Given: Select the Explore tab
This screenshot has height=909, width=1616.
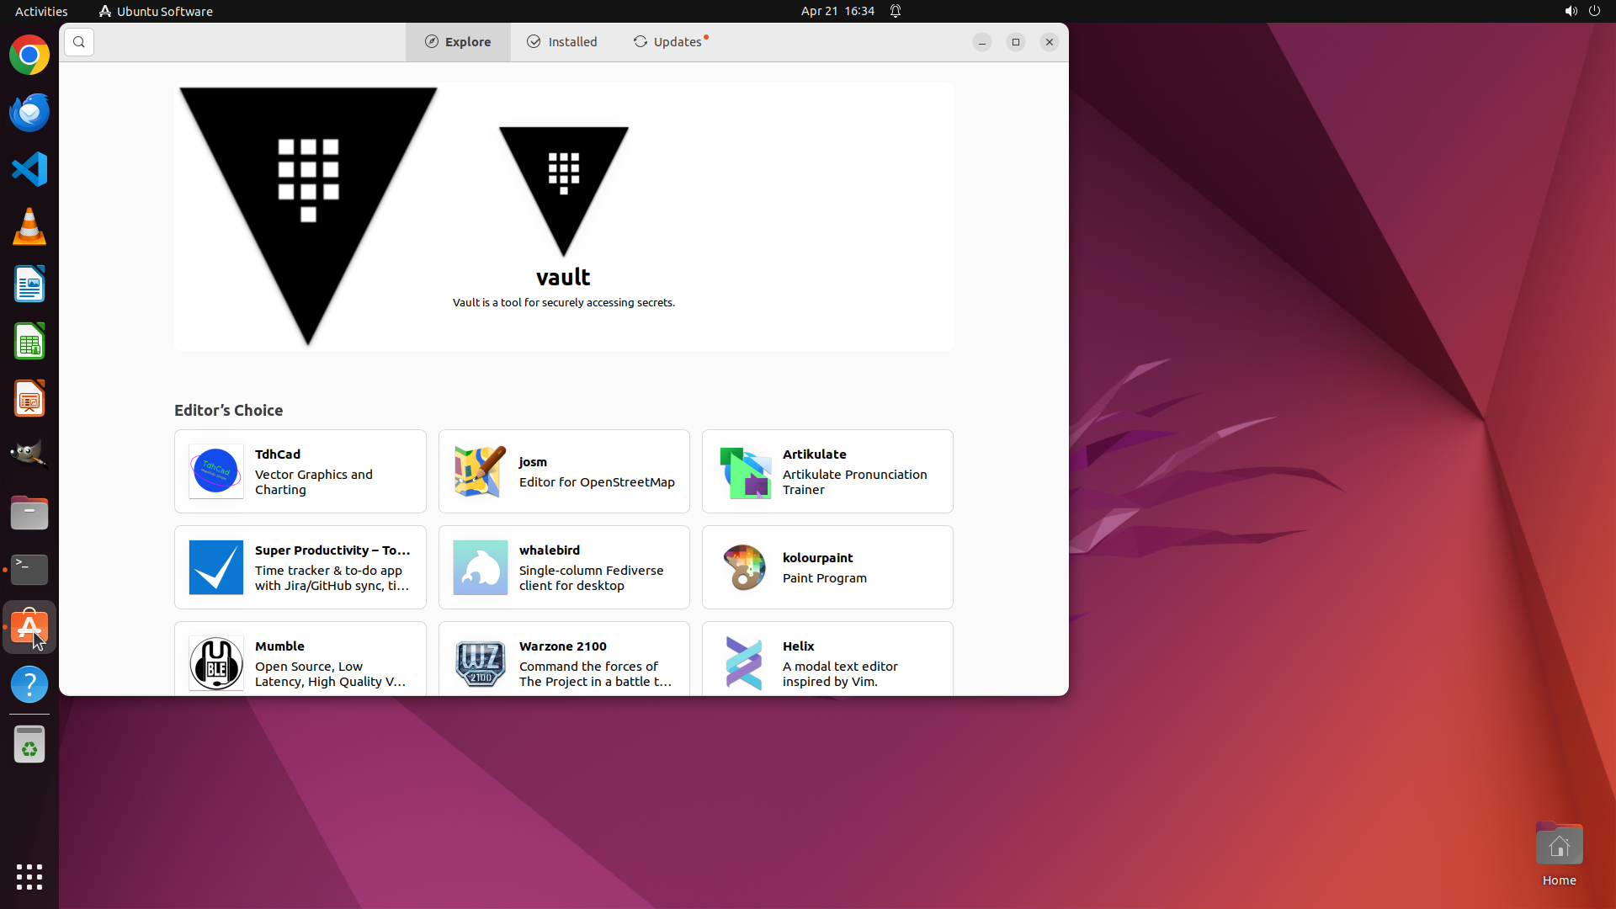Looking at the screenshot, I should (458, 42).
